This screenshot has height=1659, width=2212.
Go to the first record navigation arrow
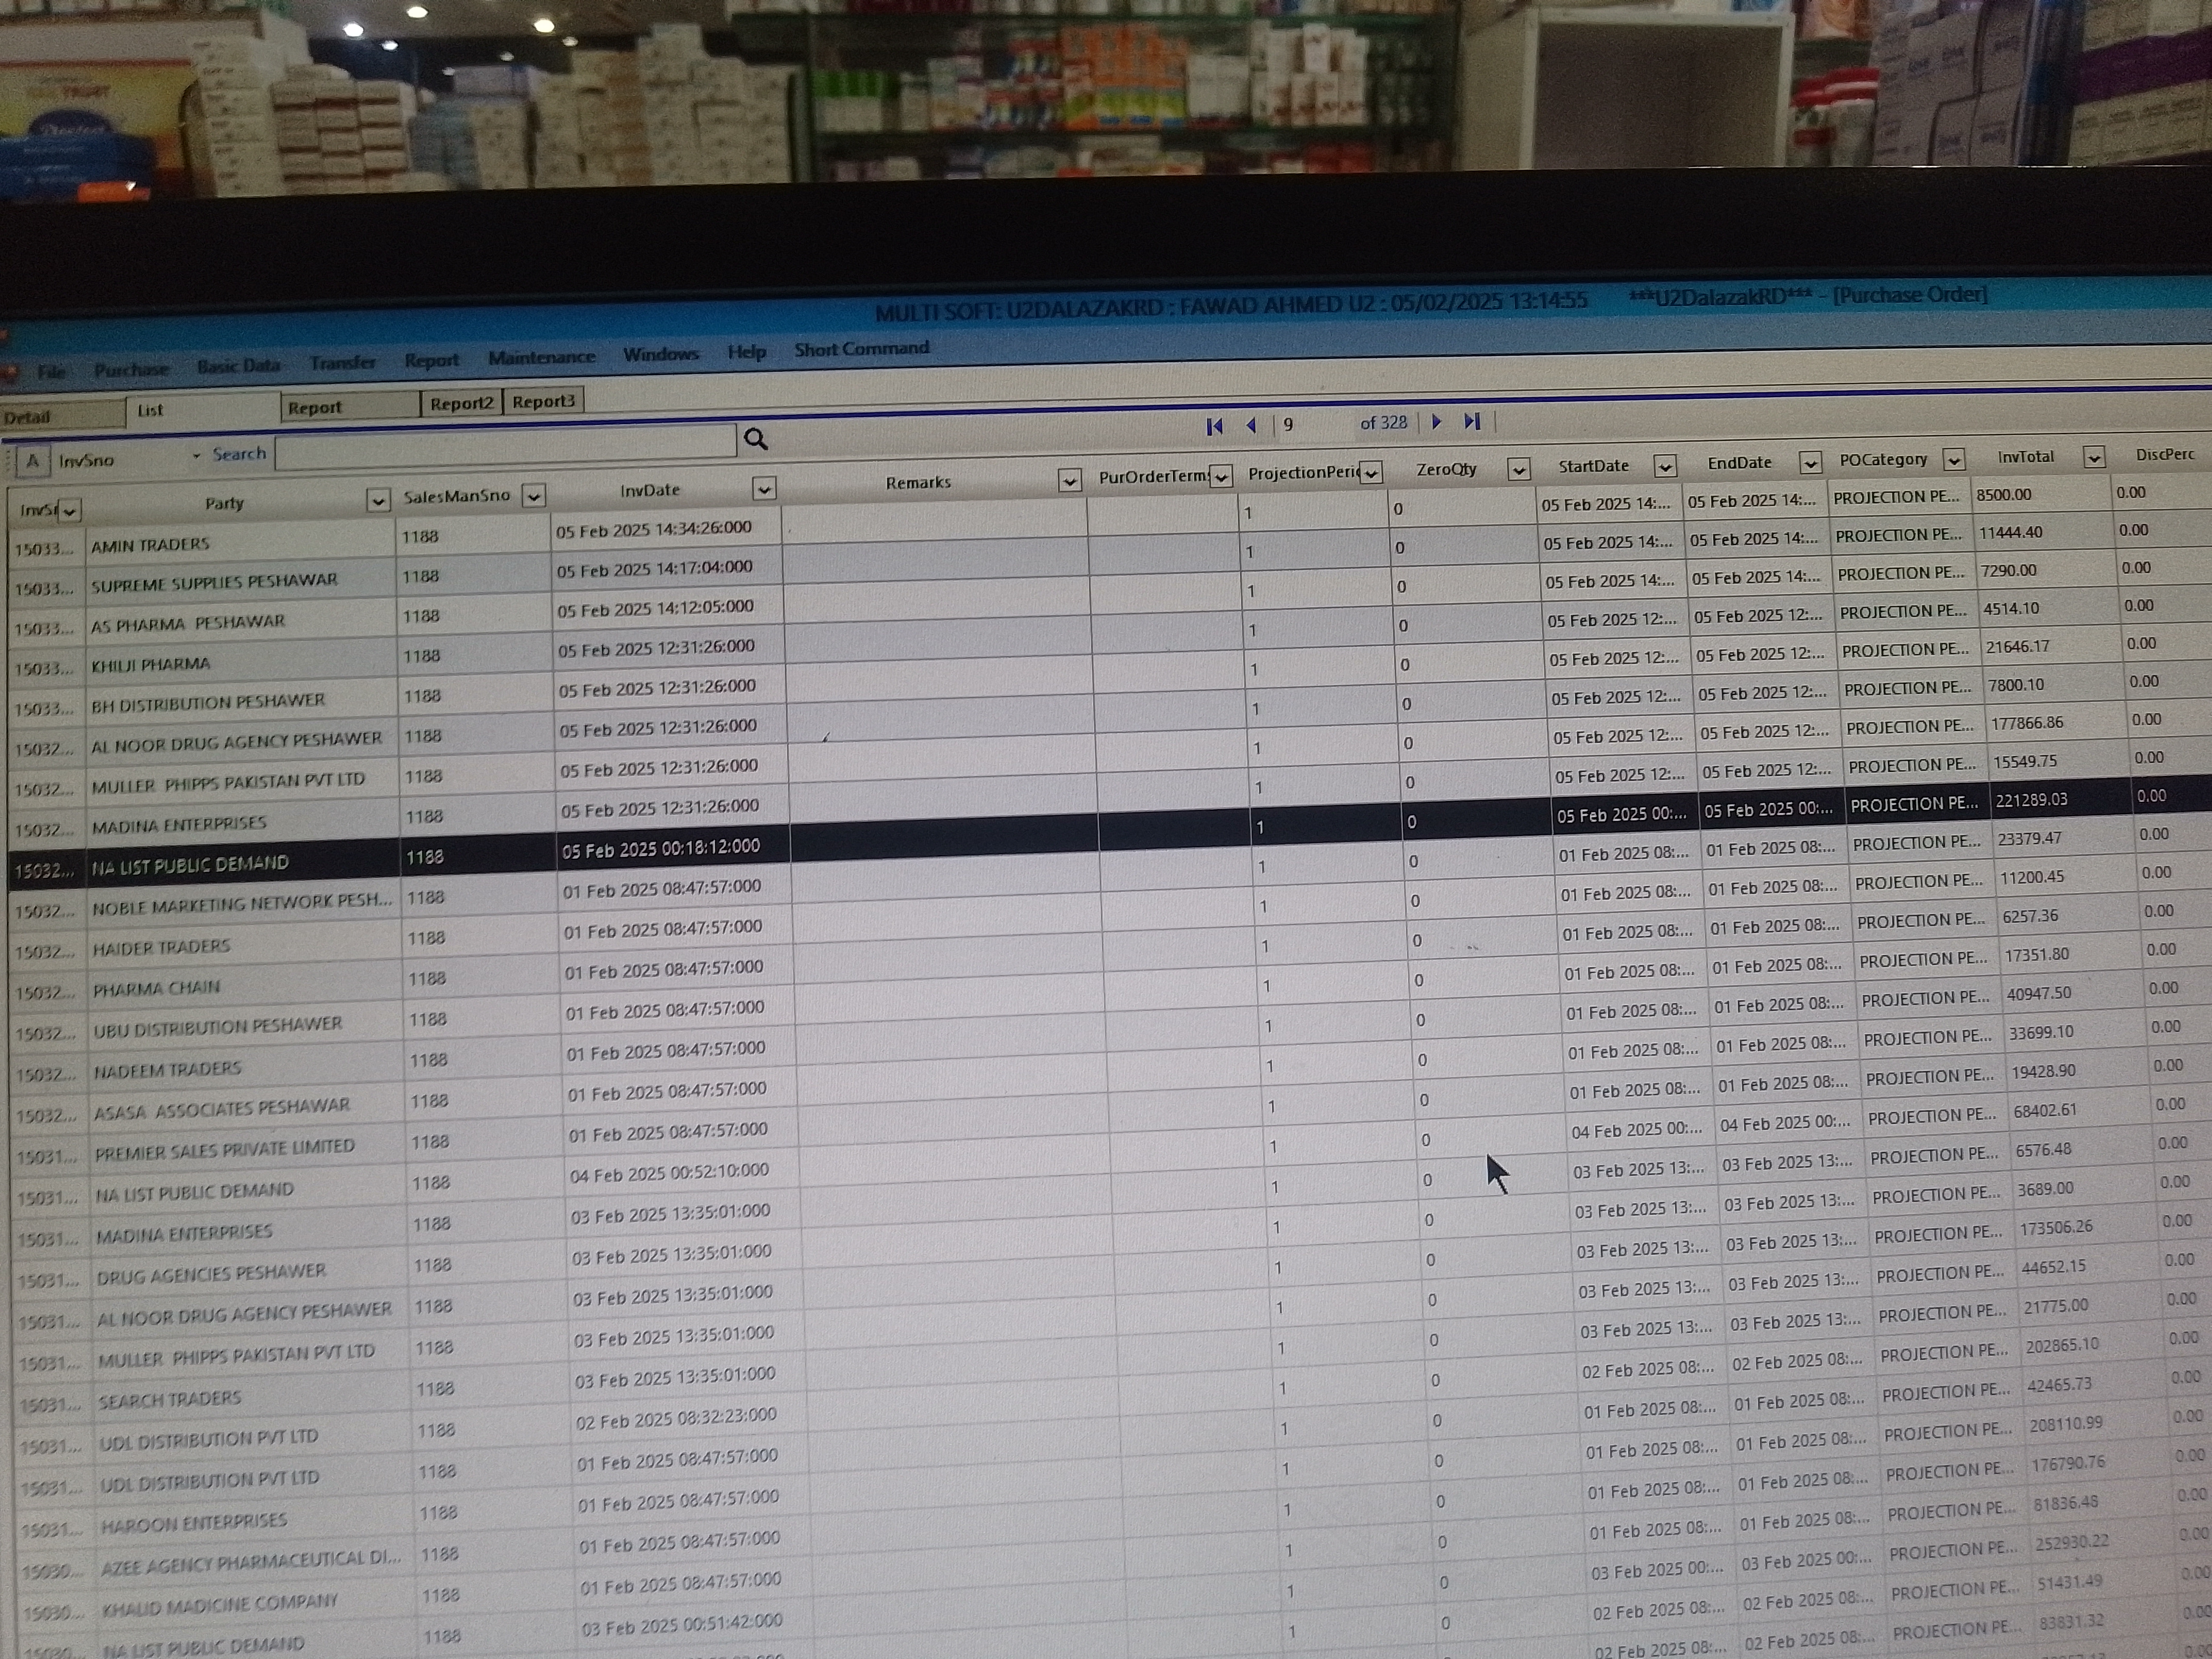point(1214,426)
